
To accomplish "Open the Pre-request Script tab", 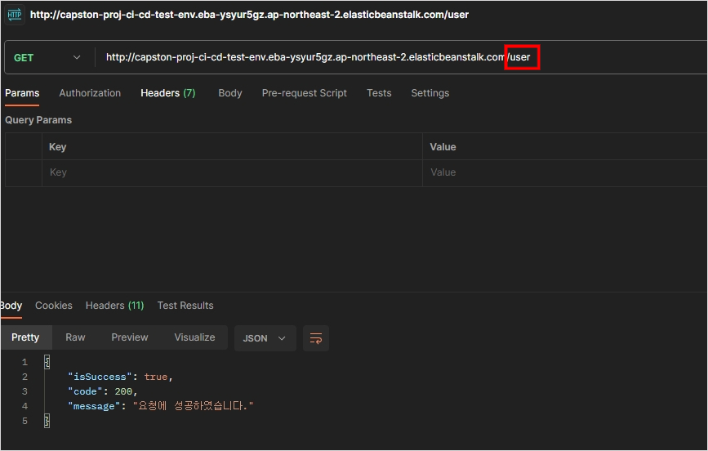I will pyautogui.click(x=305, y=93).
